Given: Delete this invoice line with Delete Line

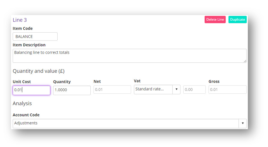Looking at the screenshot, I should [215, 19].
